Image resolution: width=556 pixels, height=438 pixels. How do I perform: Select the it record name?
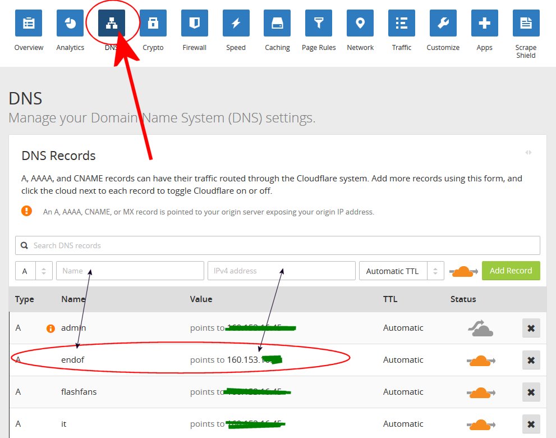(x=64, y=424)
